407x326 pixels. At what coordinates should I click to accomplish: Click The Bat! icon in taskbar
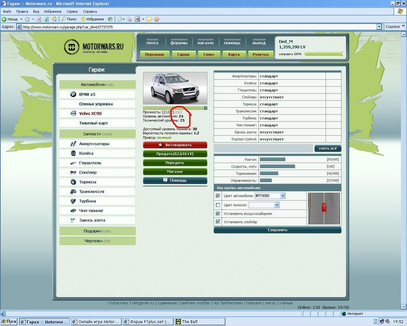tap(178, 322)
